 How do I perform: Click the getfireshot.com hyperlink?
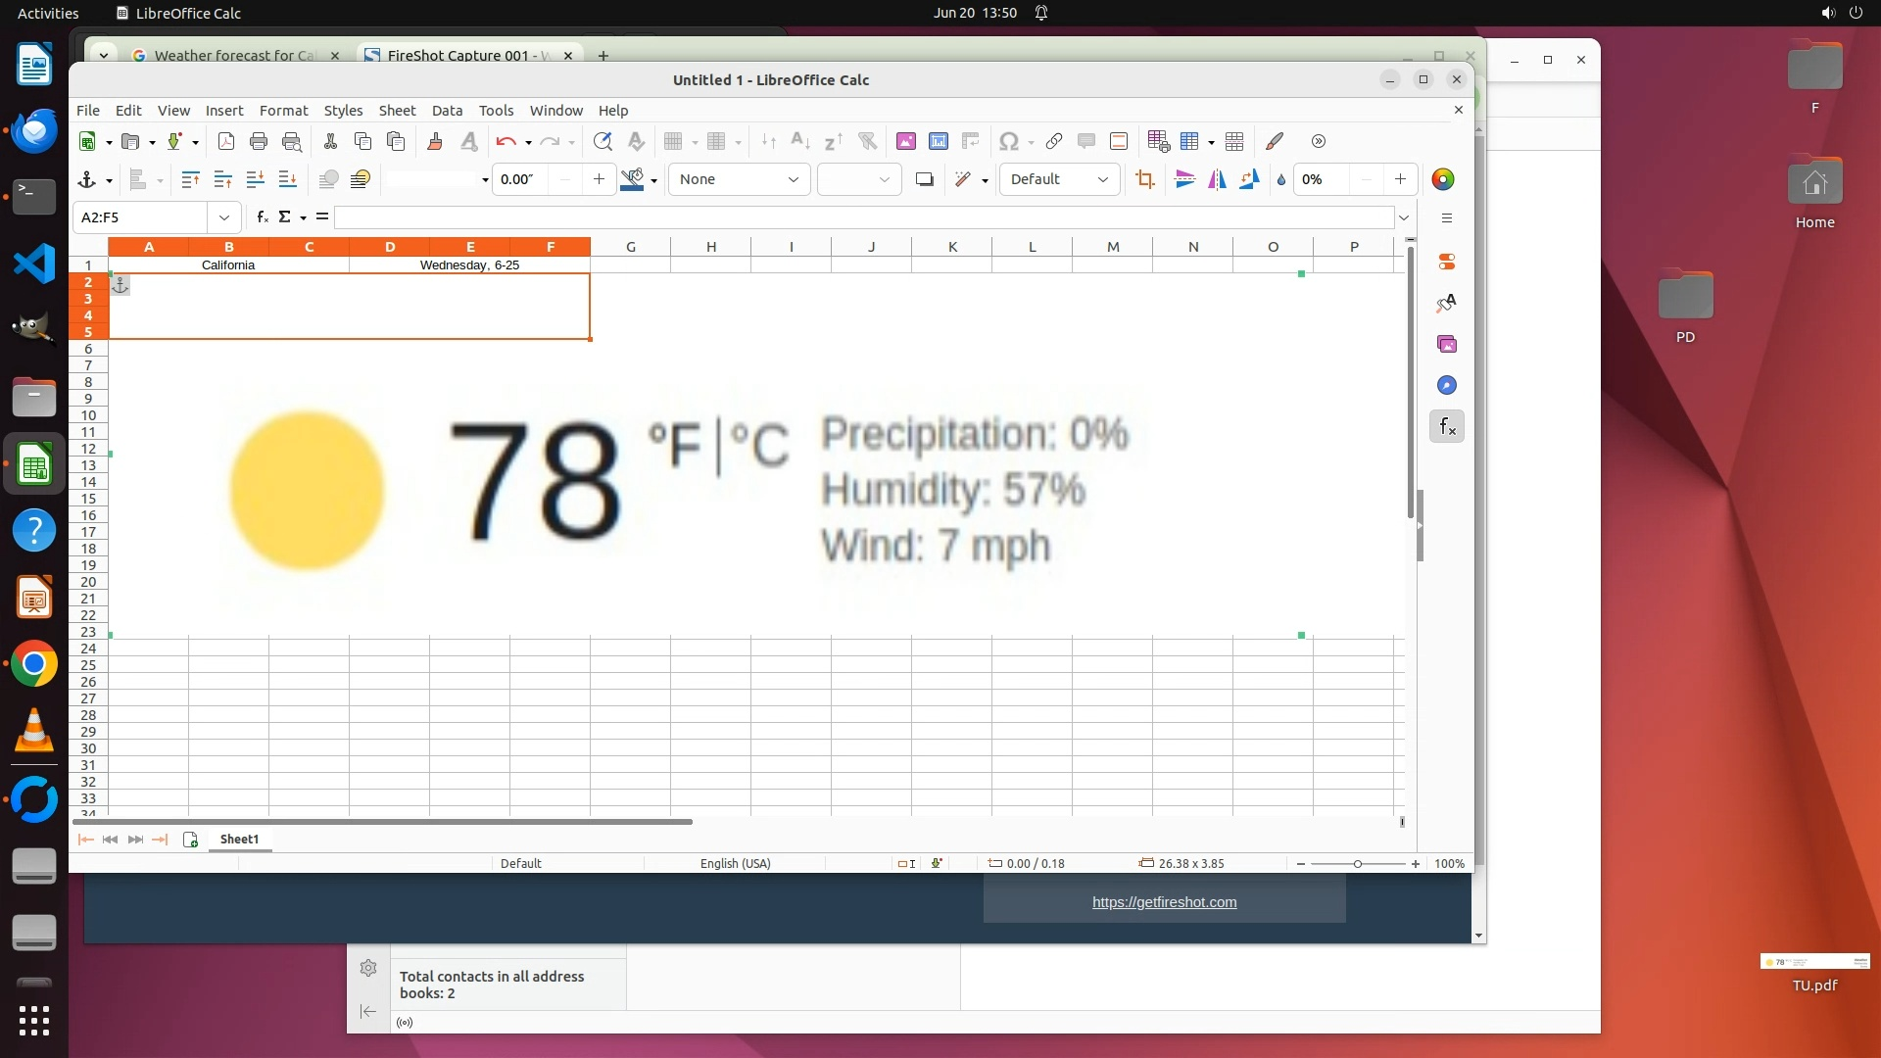pyautogui.click(x=1164, y=902)
